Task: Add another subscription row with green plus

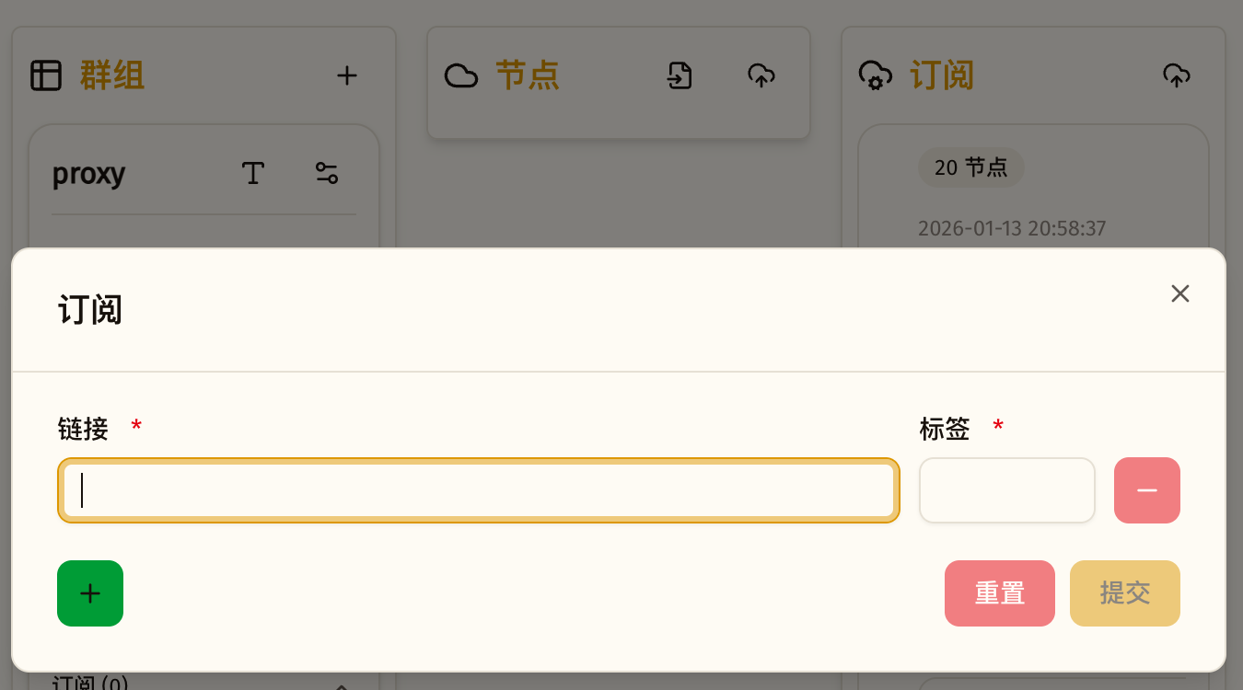Action: (89, 593)
